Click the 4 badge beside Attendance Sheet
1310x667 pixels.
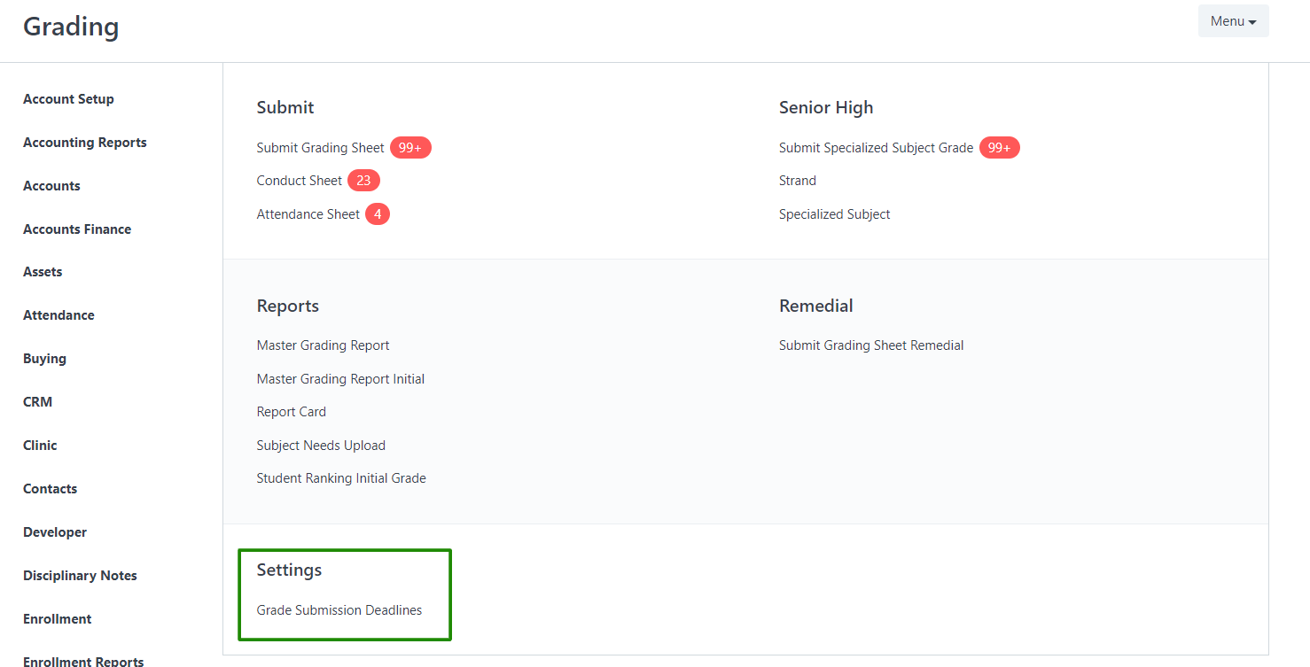point(378,214)
